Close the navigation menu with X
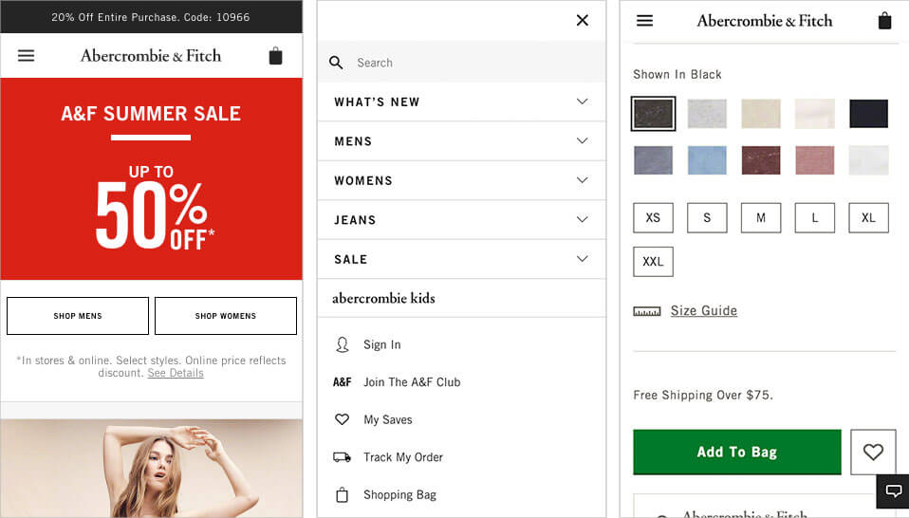 click(x=583, y=20)
